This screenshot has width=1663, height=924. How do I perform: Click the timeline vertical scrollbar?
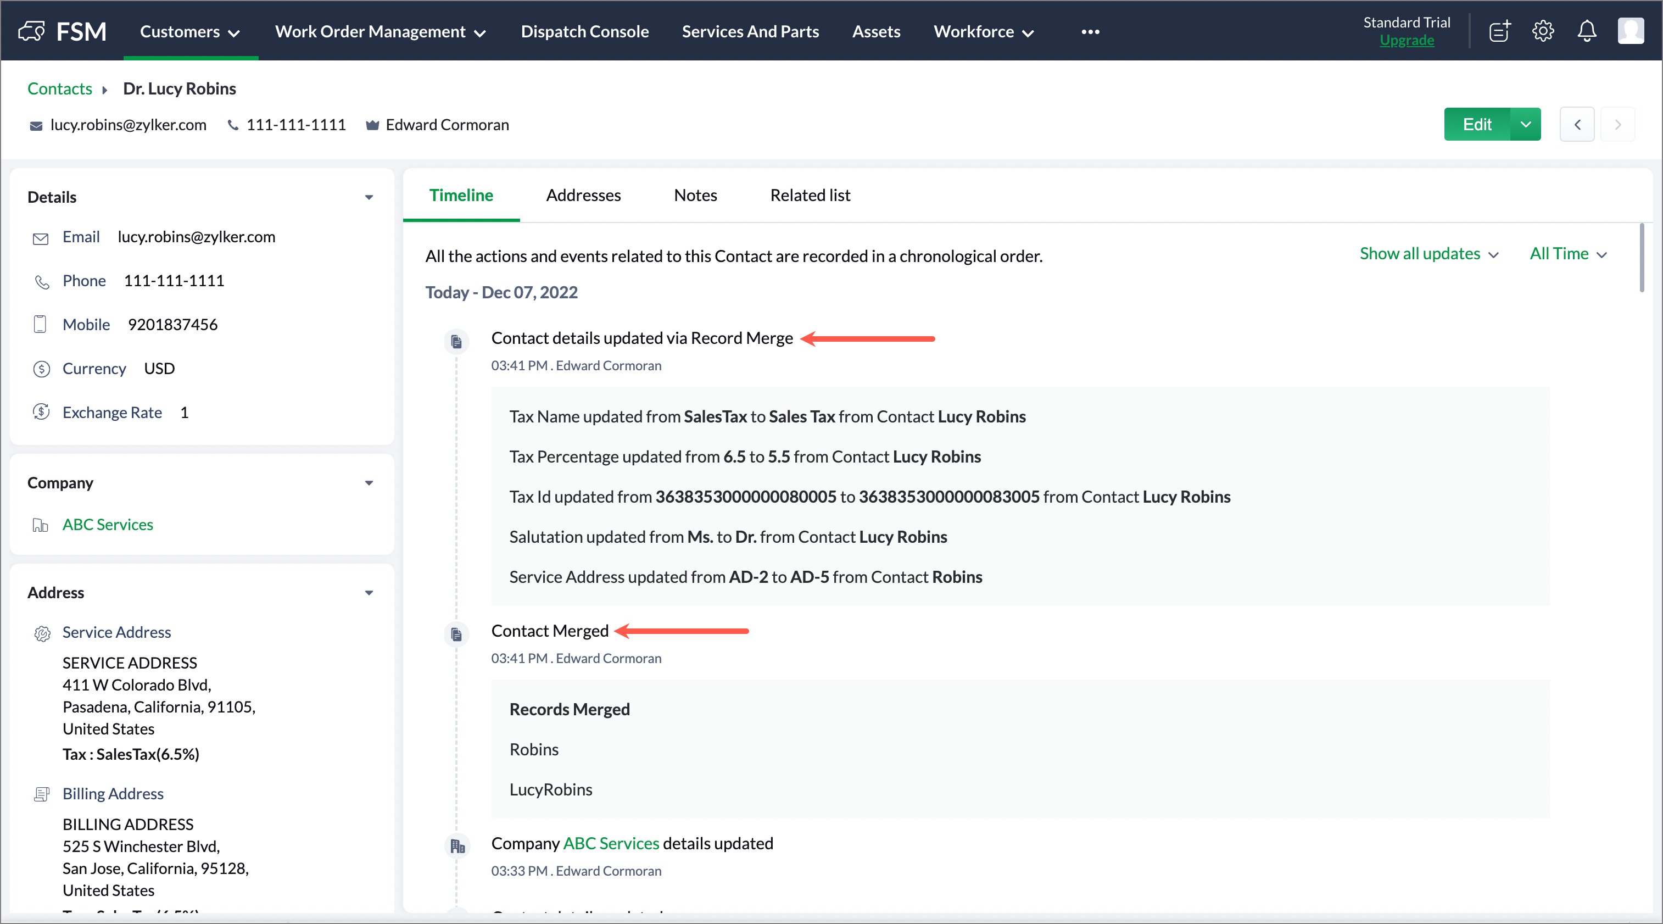pos(1641,258)
